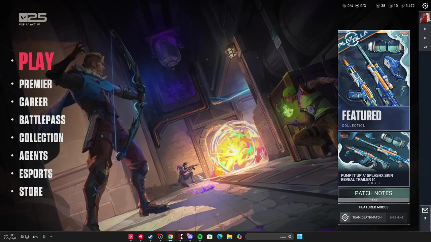431x242 pixels.
Task: Navigate to the AGENTS page
Action: click(33, 156)
